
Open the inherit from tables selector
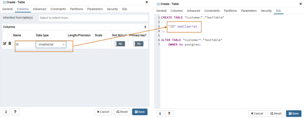(94, 18)
